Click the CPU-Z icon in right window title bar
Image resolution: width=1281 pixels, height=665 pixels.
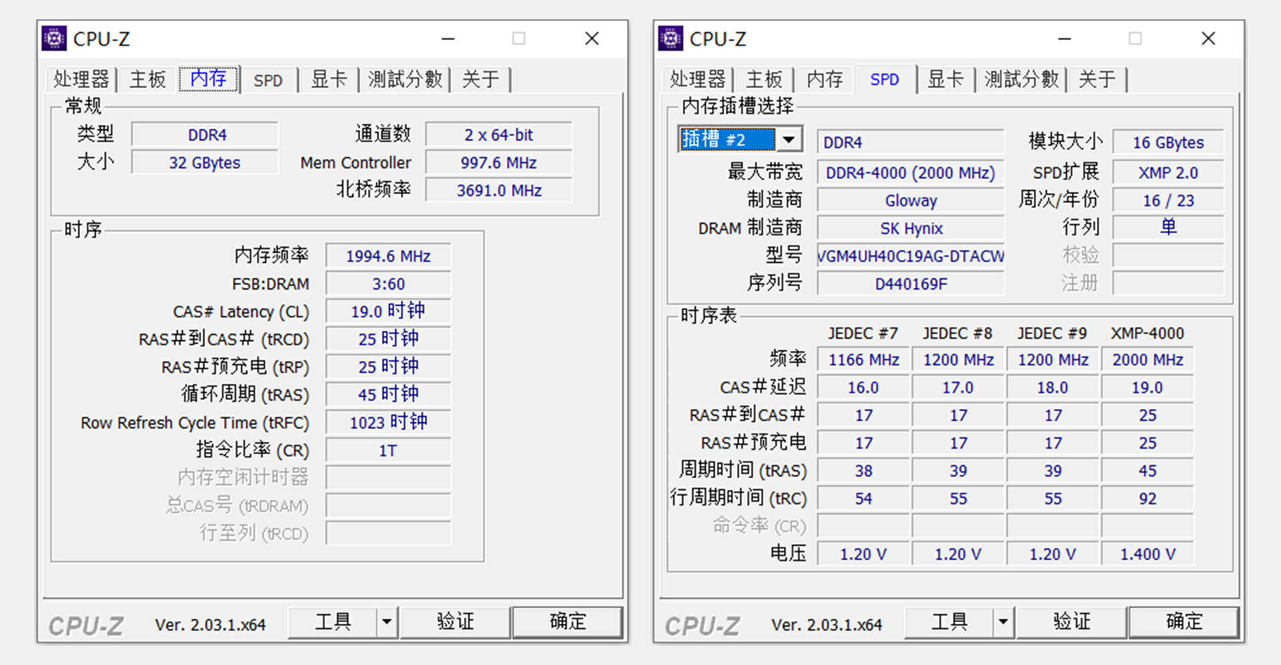click(x=671, y=39)
